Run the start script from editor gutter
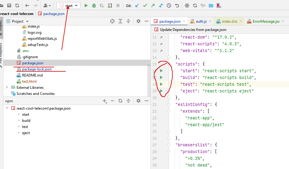Image resolution: width=289 pixels, height=169 pixels. pos(161,71)
